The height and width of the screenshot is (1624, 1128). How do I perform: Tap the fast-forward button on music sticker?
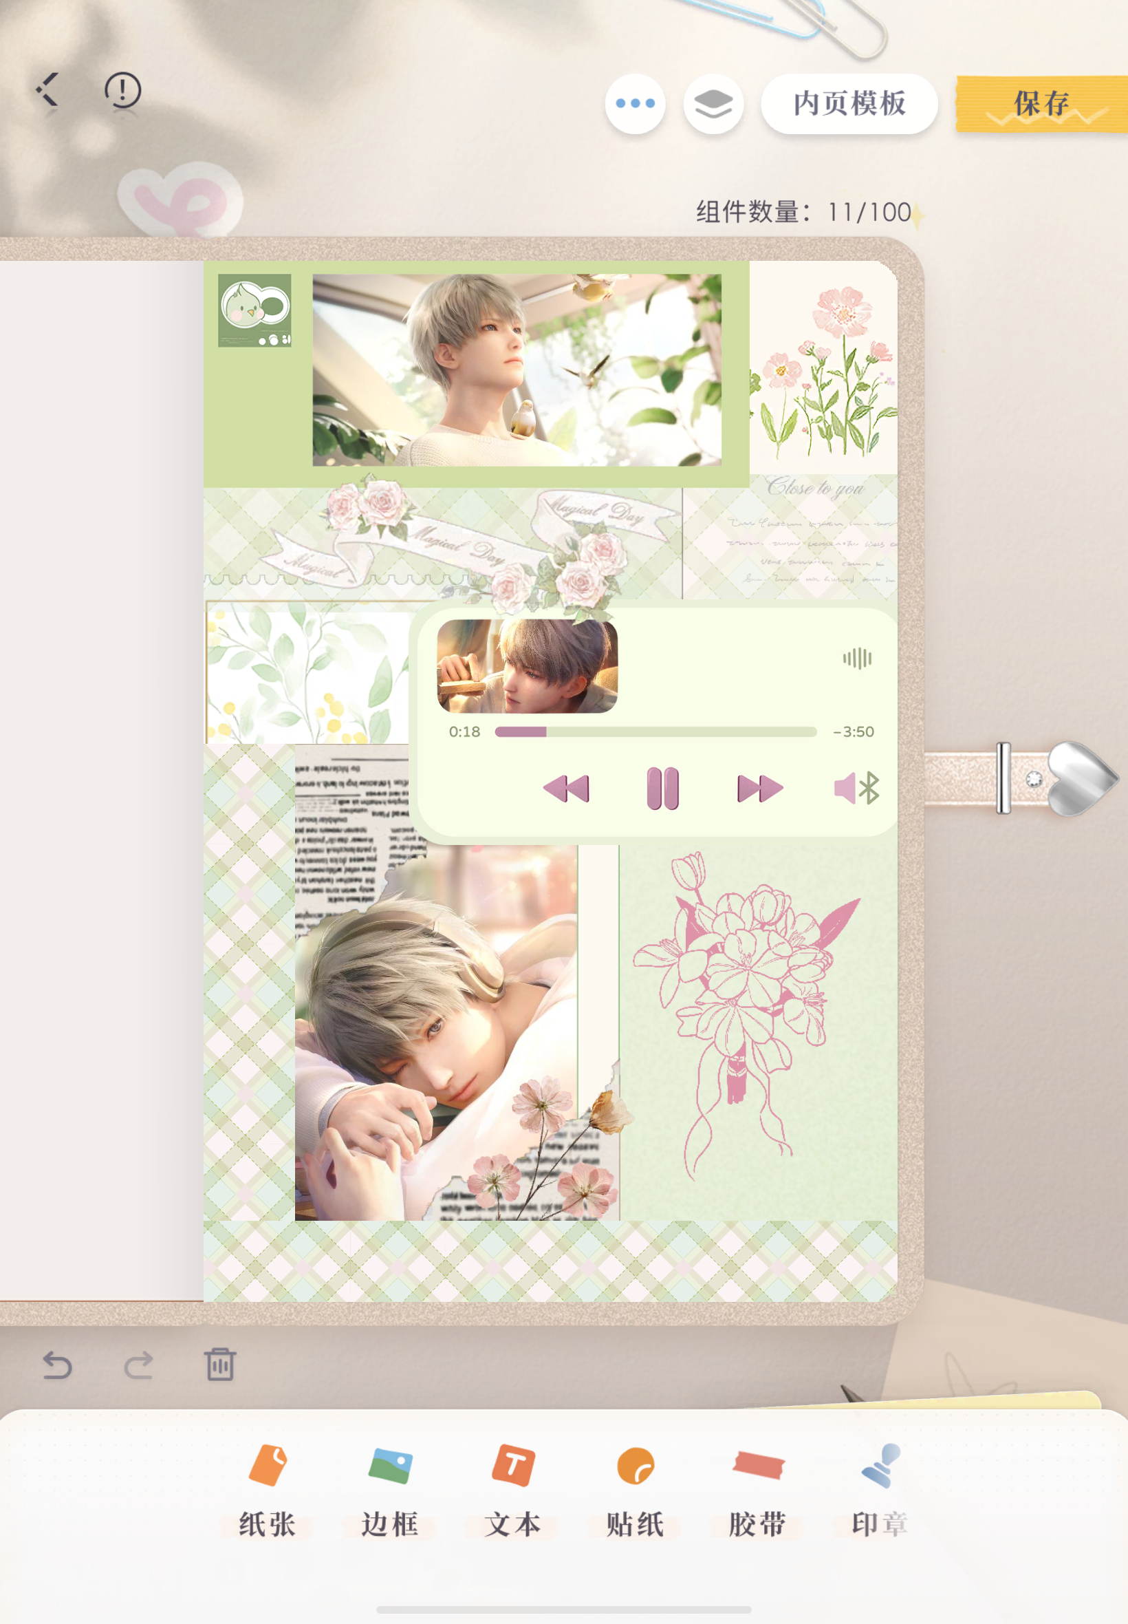[x=760, y=789]
